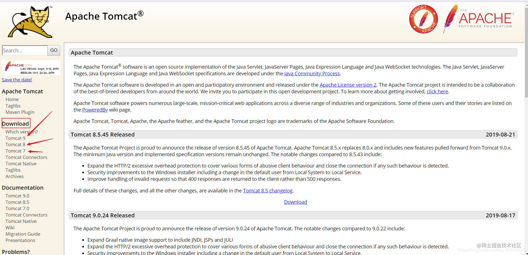Image resolution: width=528 pixels, height=255 pixels.
Task: Follow the Java Community Process link
Action: click(x=312, y=74)
